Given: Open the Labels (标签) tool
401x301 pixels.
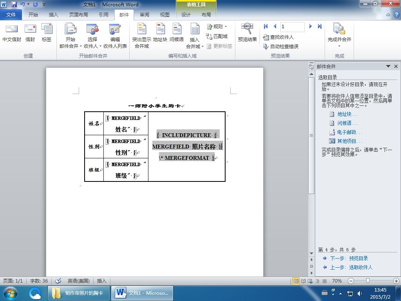Looking at the screenshot, I should [x=47, y=33].
